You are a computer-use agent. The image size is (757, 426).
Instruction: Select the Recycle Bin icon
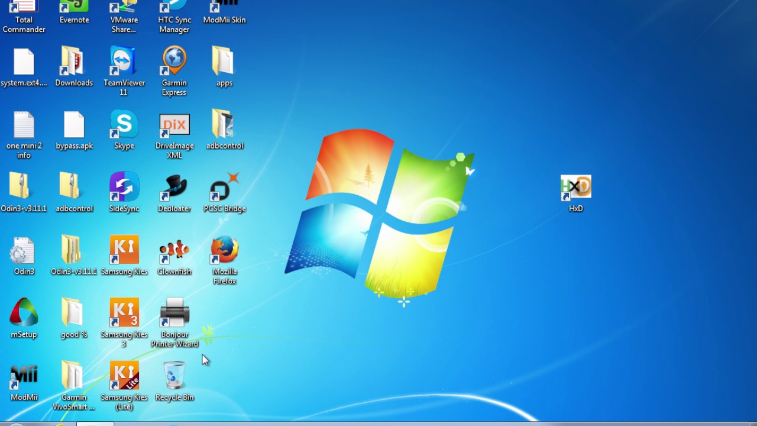(x=174, y=382)
